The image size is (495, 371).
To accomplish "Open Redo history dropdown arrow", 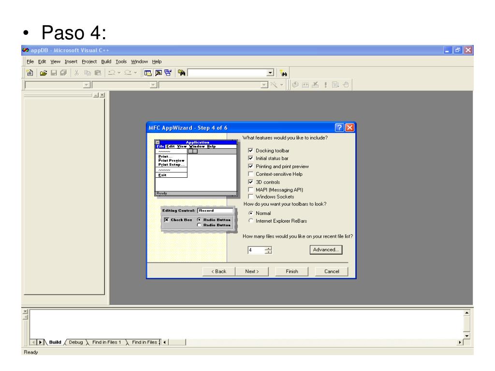I will coord(135,73).
